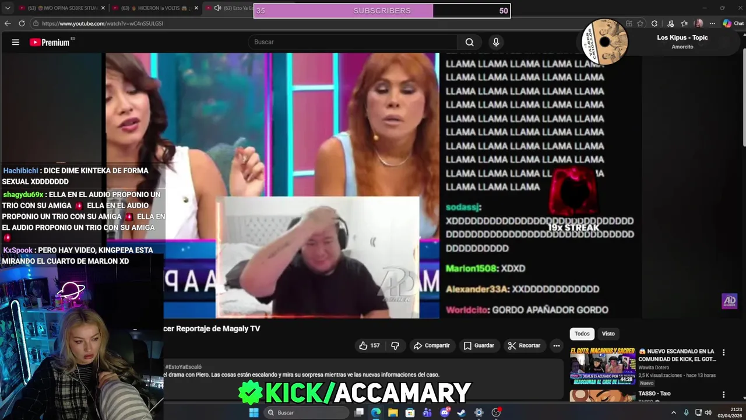The height and width of the screenshot is (420, 746).
Task: Click microphone indicator in system tray
Action: 686,412
